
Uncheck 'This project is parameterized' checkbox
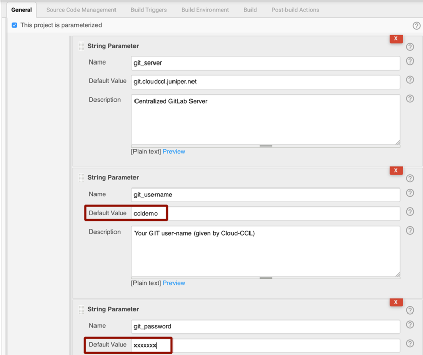point(14,25)
